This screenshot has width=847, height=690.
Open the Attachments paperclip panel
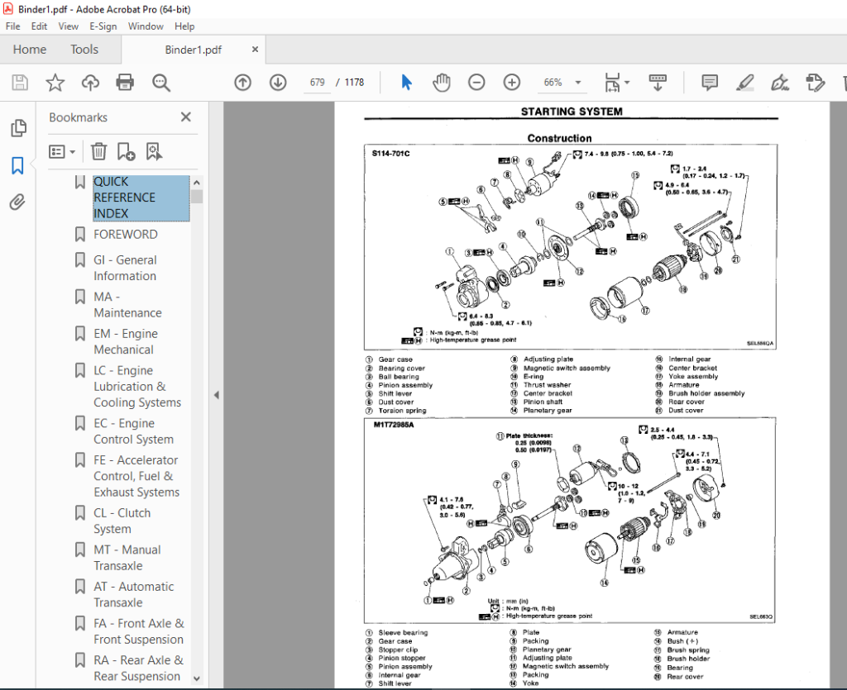(17, 202)
